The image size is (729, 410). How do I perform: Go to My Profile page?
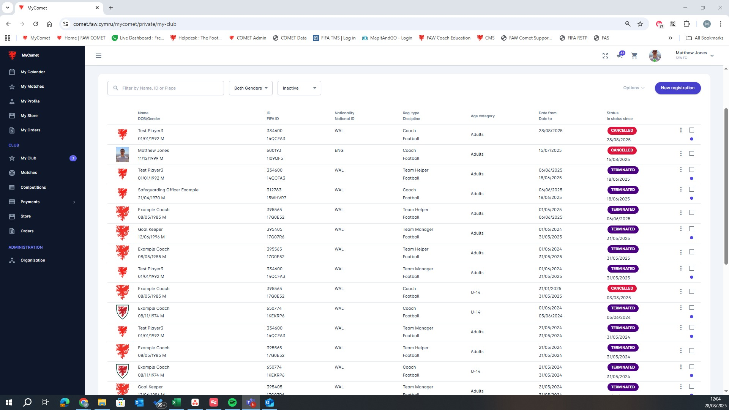30,101
